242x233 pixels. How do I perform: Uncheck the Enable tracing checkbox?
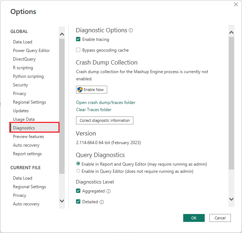coord(78,39)
